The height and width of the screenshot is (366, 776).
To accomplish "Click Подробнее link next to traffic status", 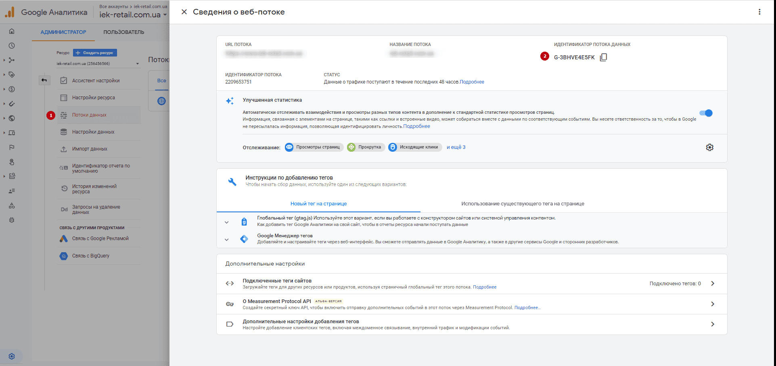I will (x=472, y=82).
